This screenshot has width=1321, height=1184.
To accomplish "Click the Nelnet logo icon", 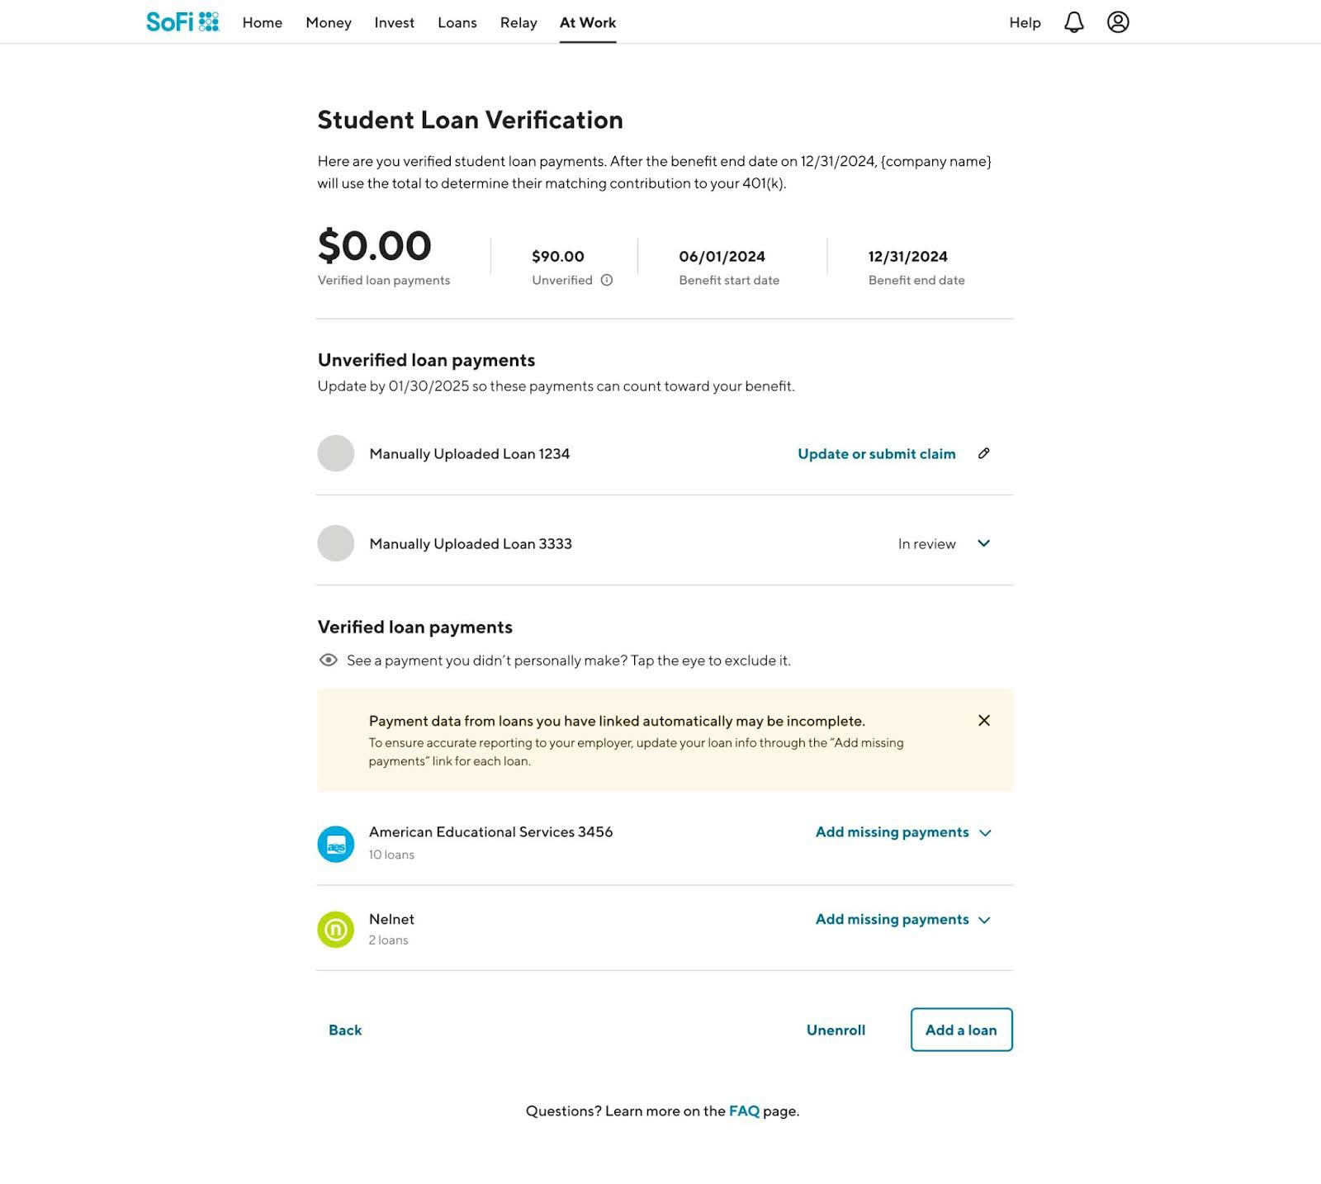I will 336,930.
